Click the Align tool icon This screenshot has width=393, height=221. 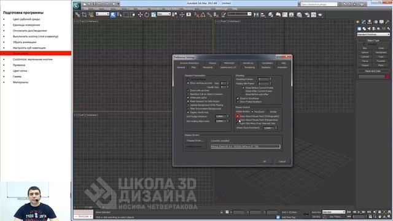tap(263, 15)
